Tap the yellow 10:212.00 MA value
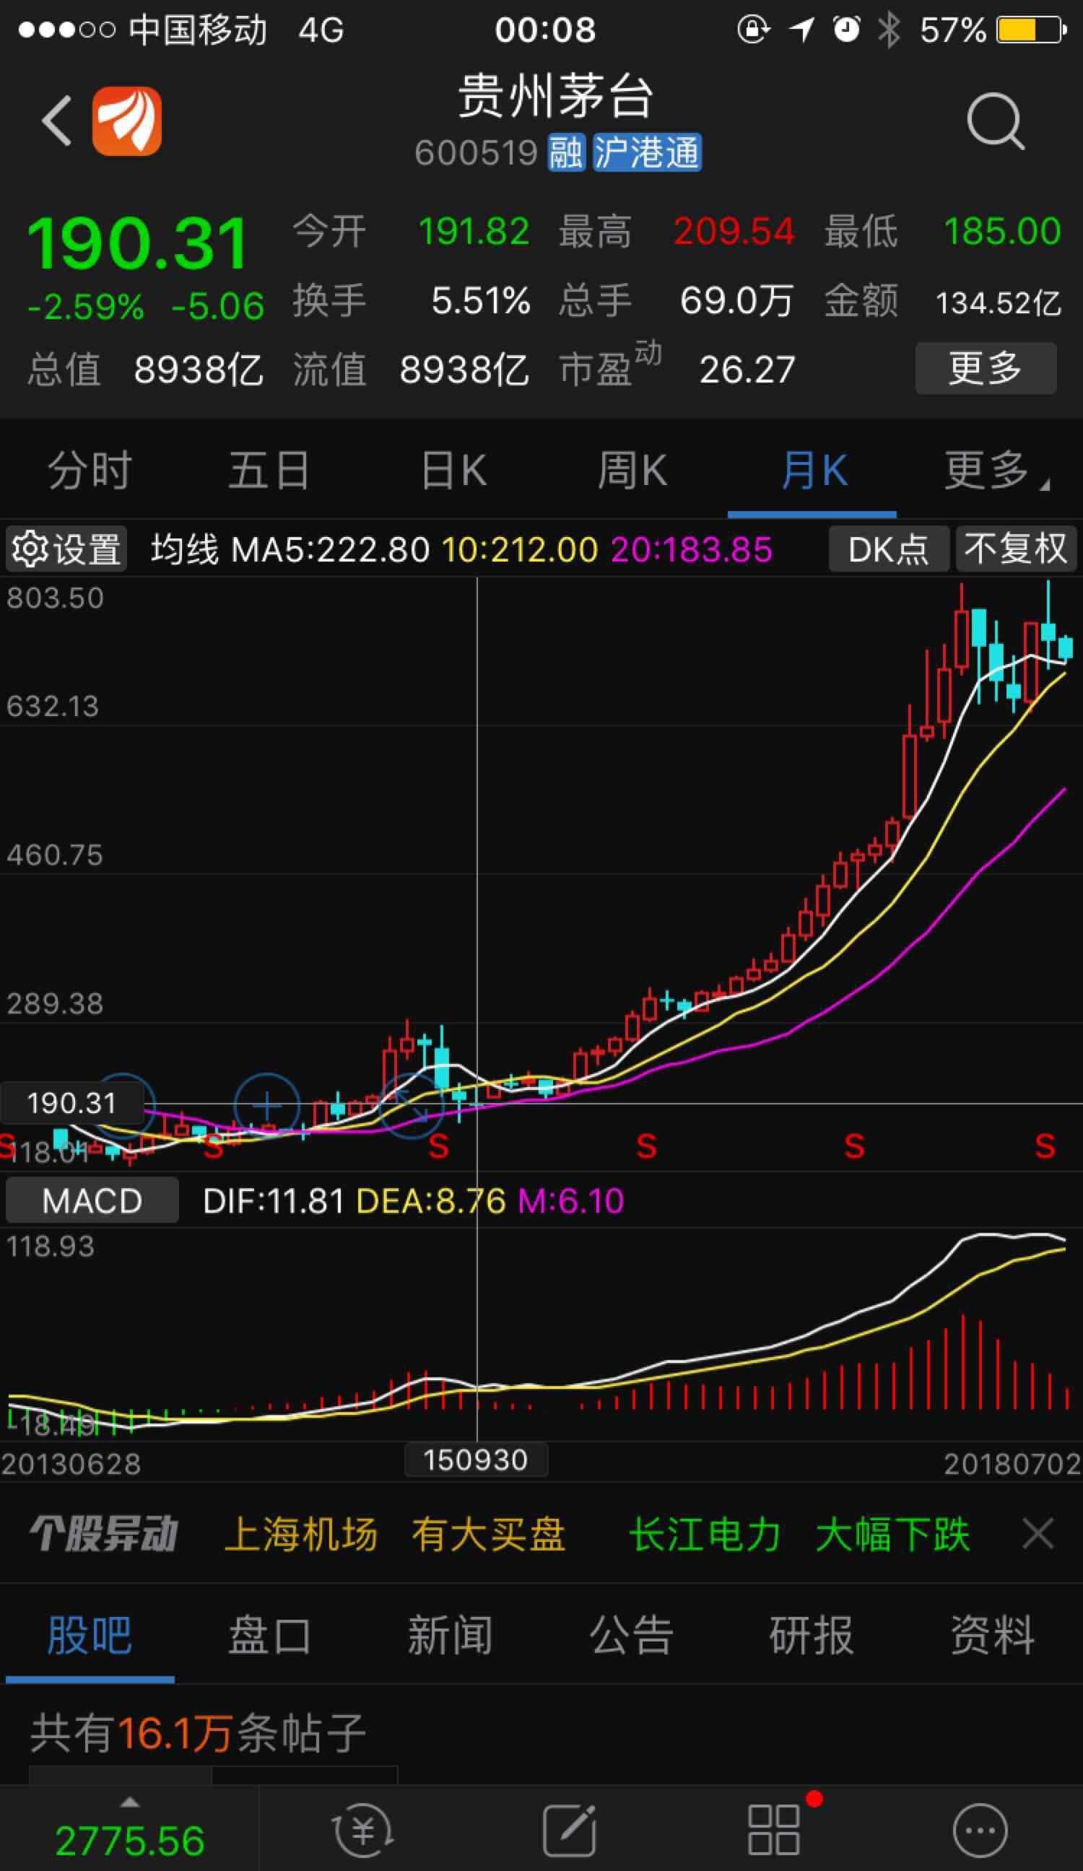Screen dimensions: 1083x1871 pos(520,550)
